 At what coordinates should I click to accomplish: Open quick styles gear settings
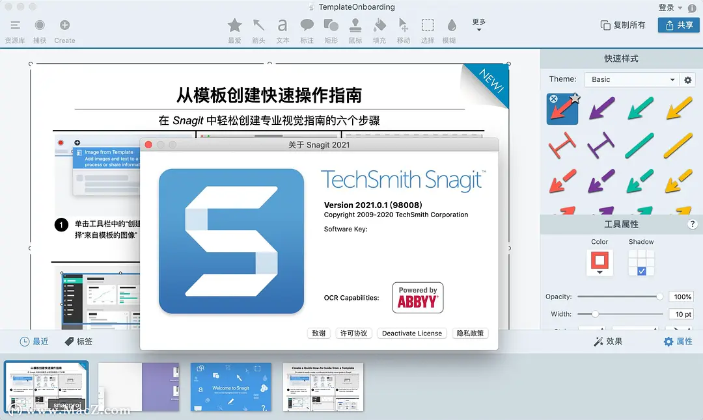pos(688,80)
